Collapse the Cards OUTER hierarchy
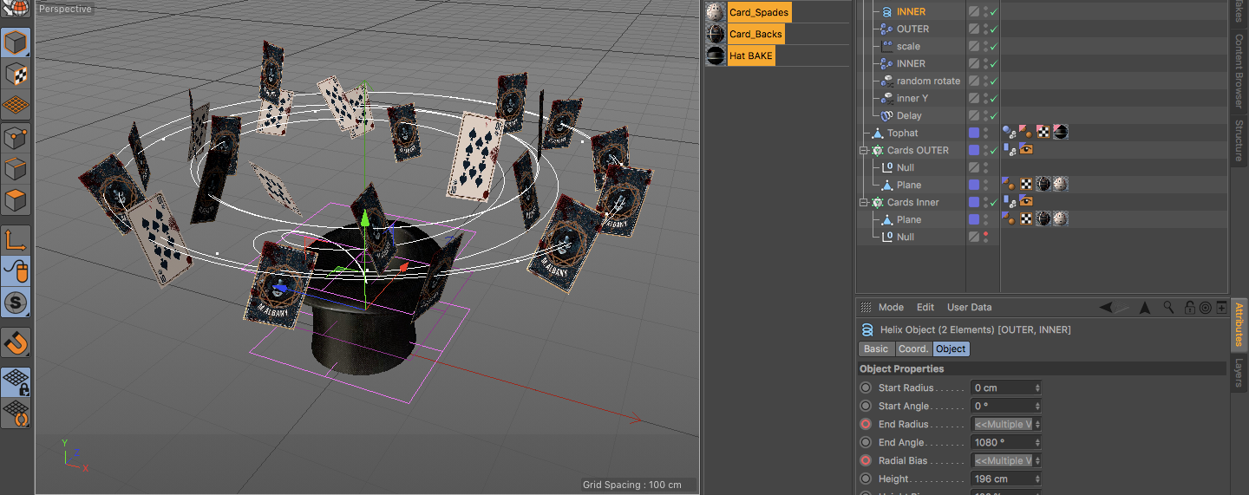 pyautogui.click(x=864, y=150)
